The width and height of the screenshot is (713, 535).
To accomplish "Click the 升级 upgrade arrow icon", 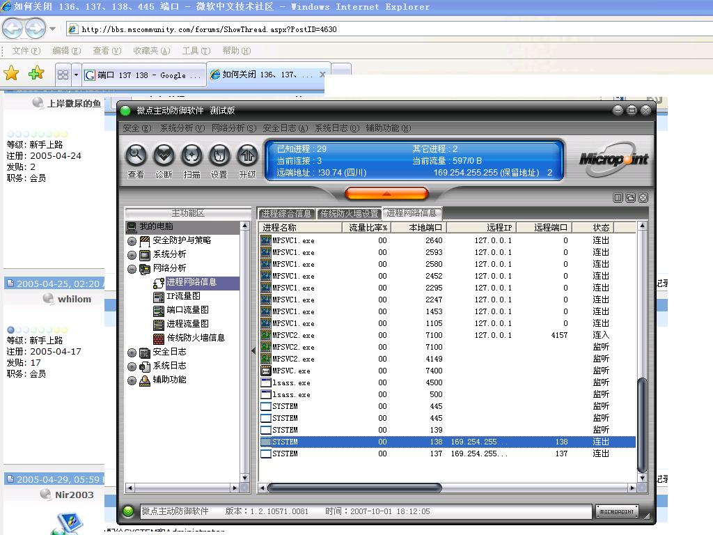I will 247,155.
